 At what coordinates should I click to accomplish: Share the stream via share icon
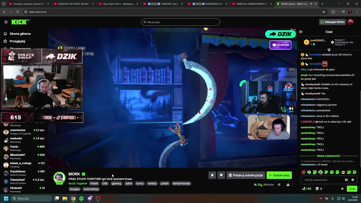click(x=279, y=185)
